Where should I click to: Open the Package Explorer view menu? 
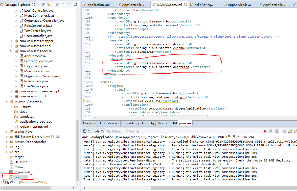[64, 4]
